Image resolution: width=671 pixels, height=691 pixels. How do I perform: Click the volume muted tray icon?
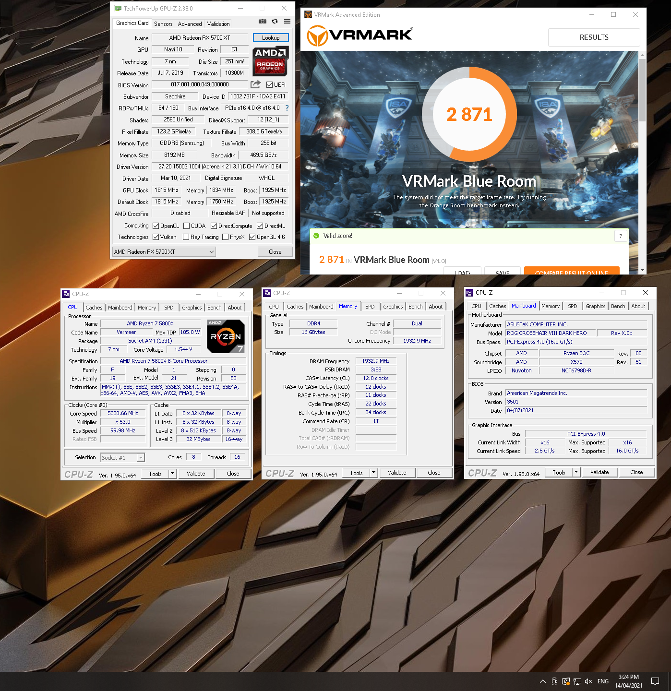(x=588, y=681)
